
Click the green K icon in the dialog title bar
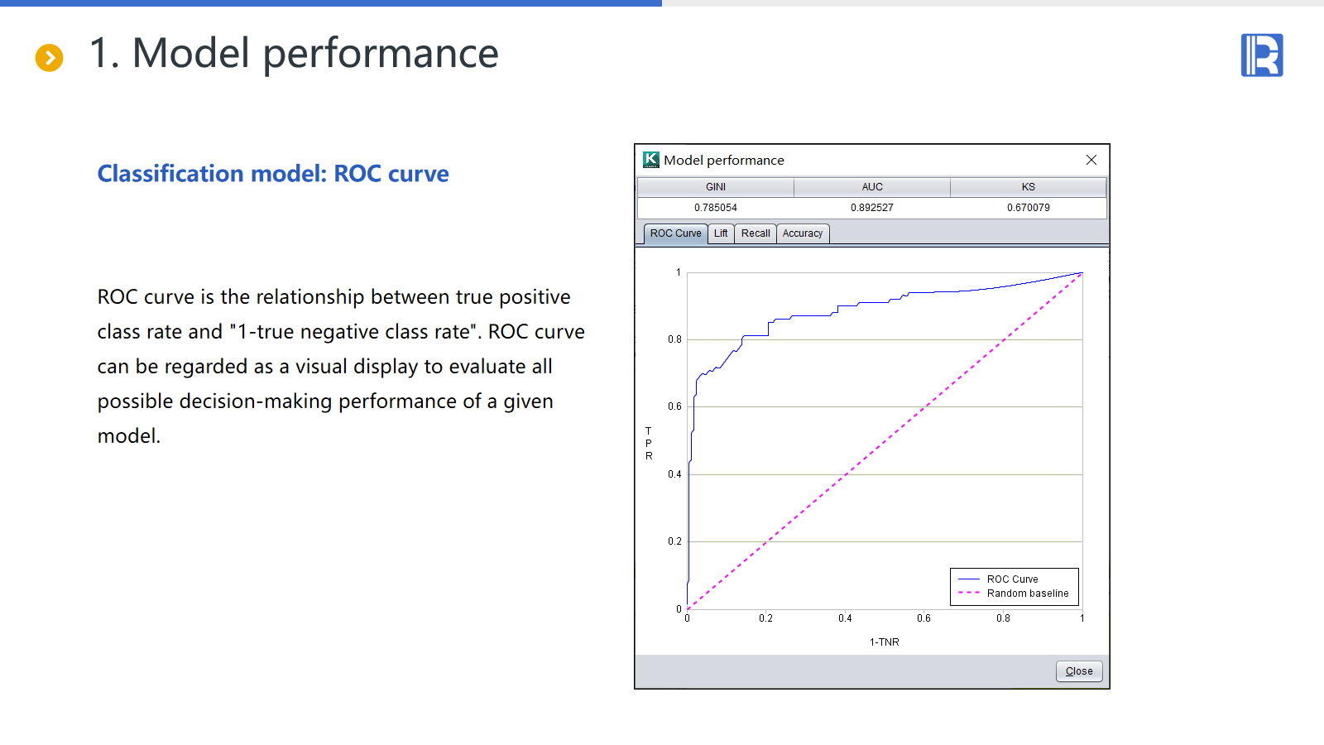click(x=651, y=160)
